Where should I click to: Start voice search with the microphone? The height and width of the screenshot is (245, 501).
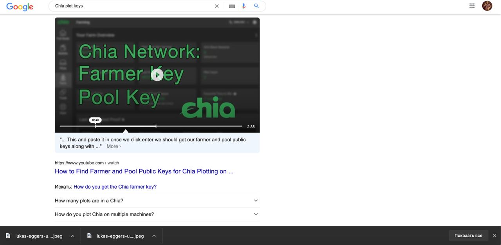(244, 6)
